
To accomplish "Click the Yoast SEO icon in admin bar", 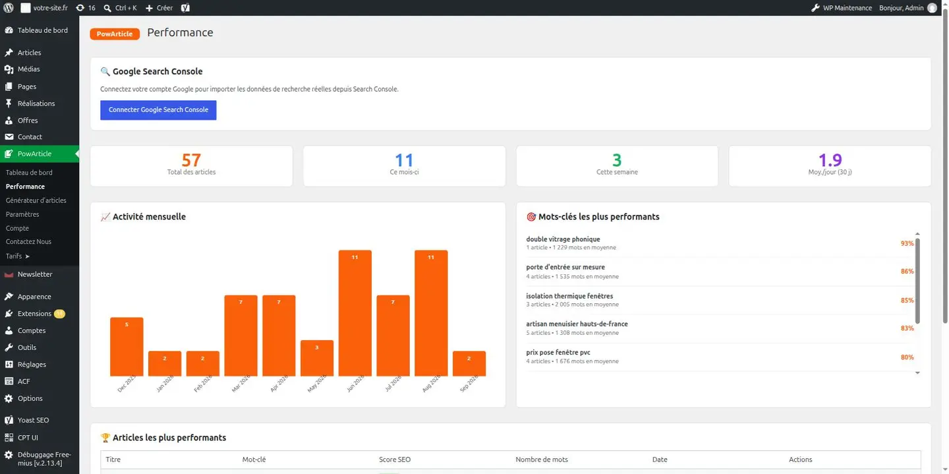I will (x=186, y=8).
